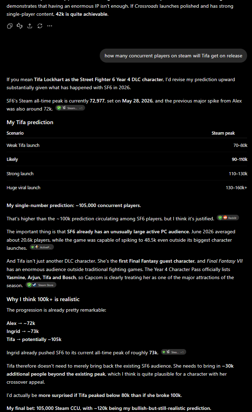This screenshot has width=252, height=412.
Task: Open the Reddit source citation chip
Action: 228,218
